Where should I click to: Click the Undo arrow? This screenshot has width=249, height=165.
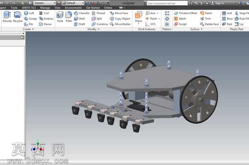(2, 3)
